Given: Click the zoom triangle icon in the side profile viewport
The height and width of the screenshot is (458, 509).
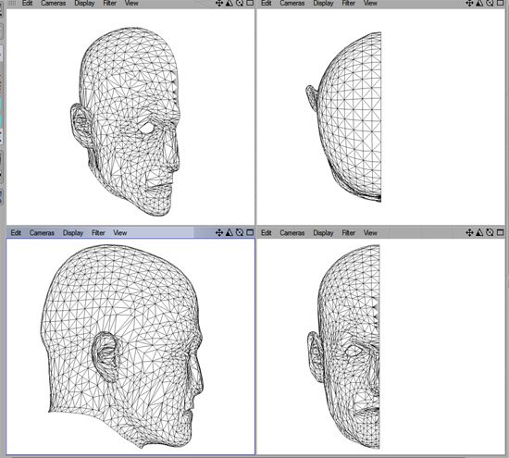Looking at the screenshot, I should (x=230, y=232).
